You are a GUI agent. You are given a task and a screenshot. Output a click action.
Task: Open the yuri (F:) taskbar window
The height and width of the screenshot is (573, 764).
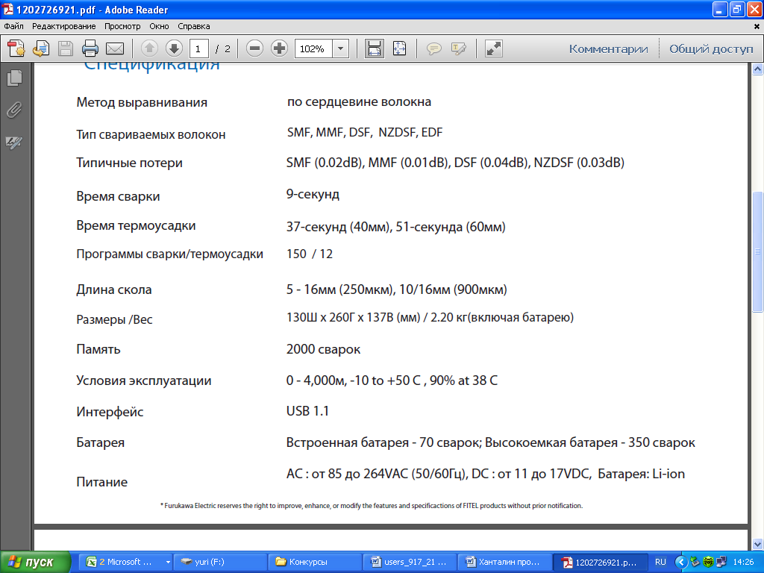point(219,563)
